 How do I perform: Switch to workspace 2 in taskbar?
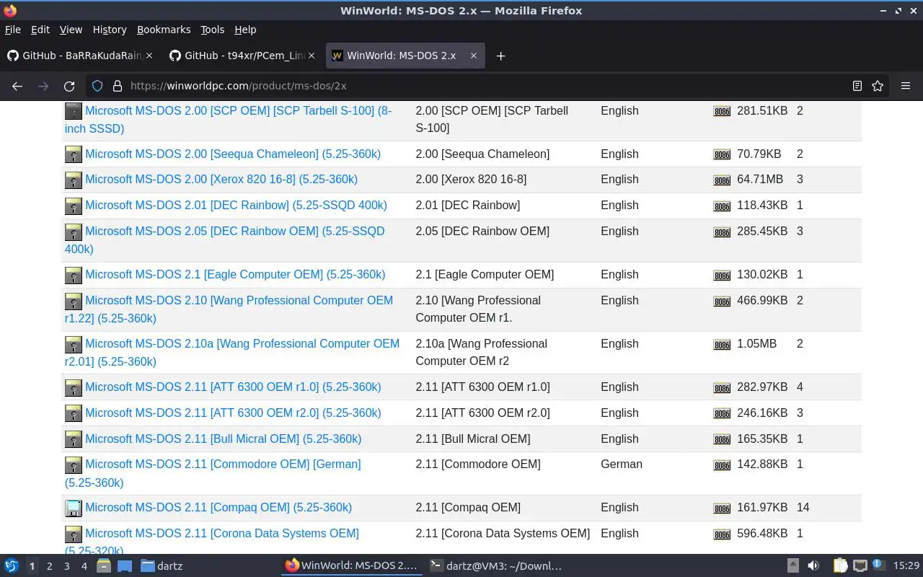point(49,566)
